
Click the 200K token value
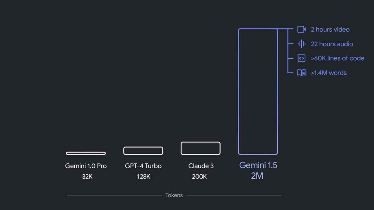[199, 176]
